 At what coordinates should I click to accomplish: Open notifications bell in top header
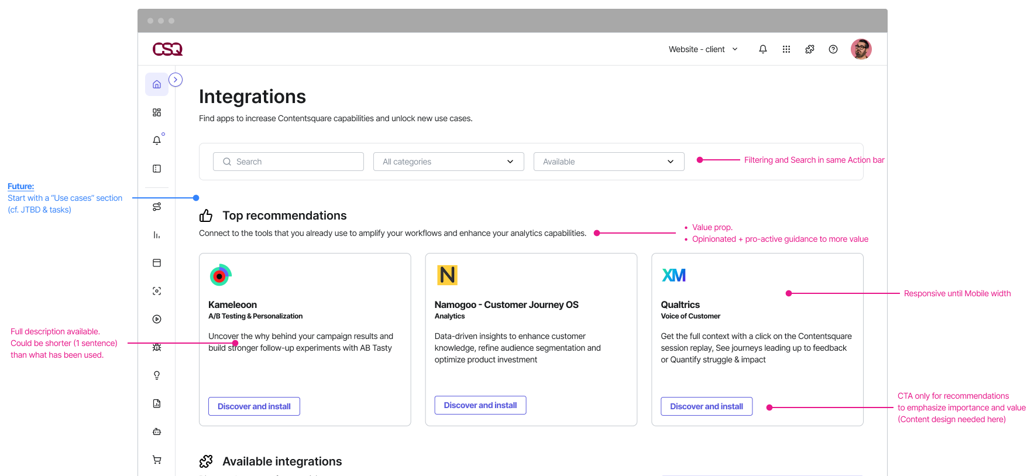pos(763,49)
